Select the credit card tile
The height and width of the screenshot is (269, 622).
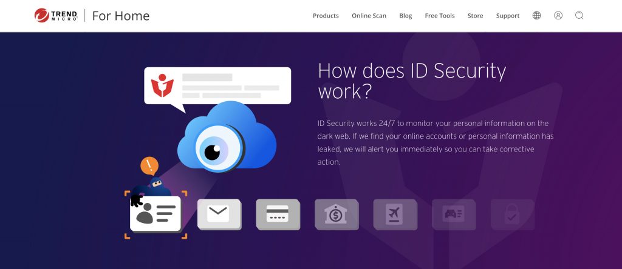[x=278, y=214]
